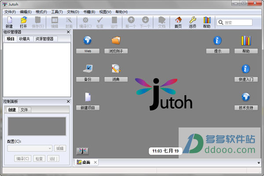The height and width of the screenshot is (176, 264).
Task: Click the 词典 magnifier desktop icon
Action: pos(116,68)
